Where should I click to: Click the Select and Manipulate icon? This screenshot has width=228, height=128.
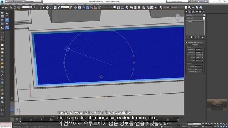(x=75, y=7)
